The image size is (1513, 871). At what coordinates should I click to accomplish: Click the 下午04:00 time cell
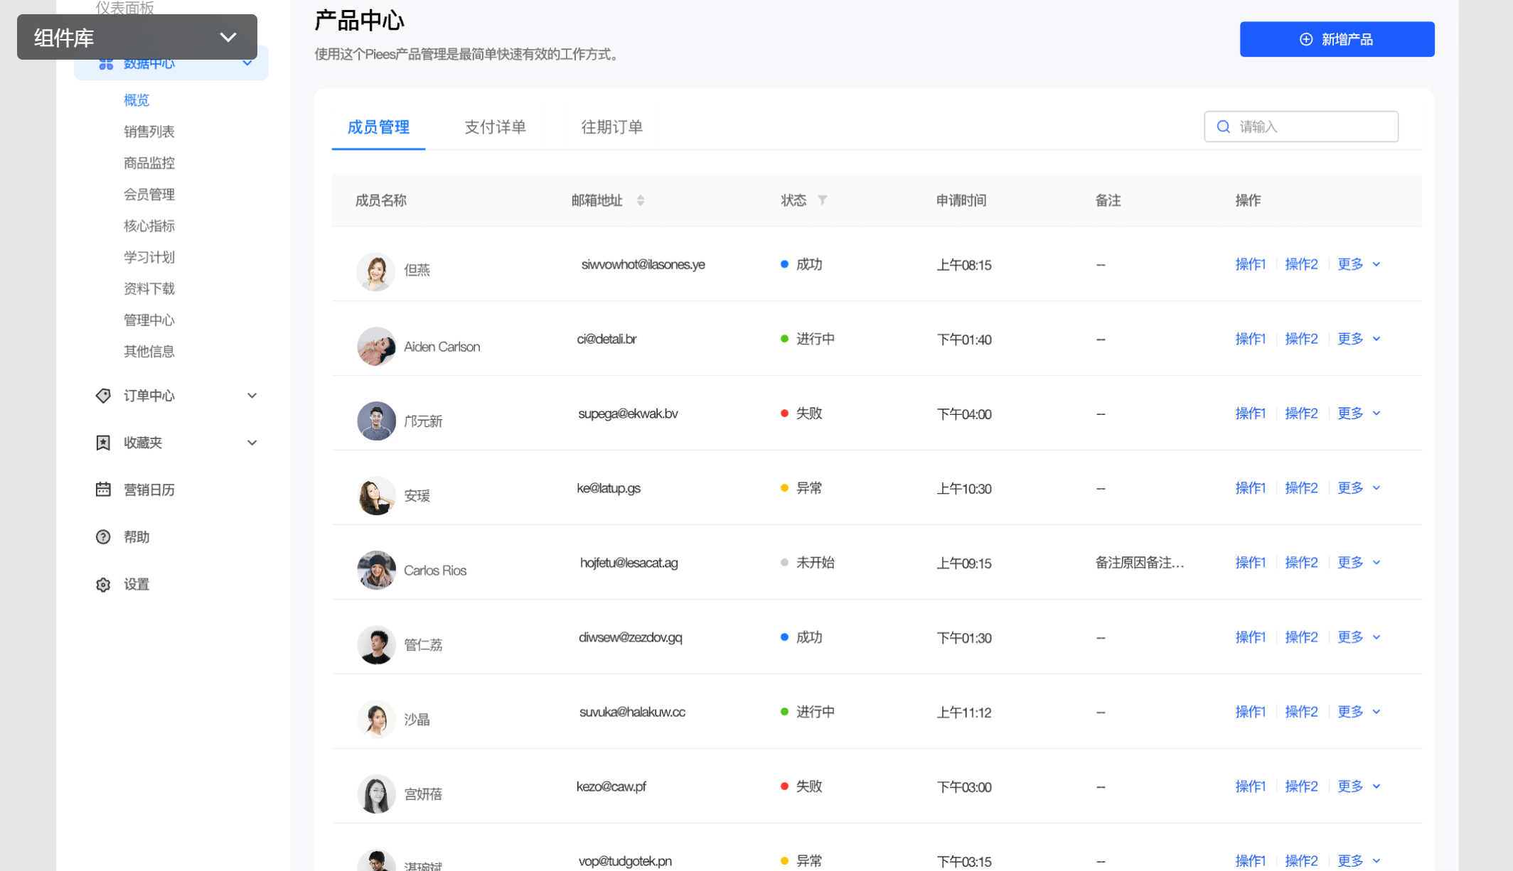click(x=964, y=414)
